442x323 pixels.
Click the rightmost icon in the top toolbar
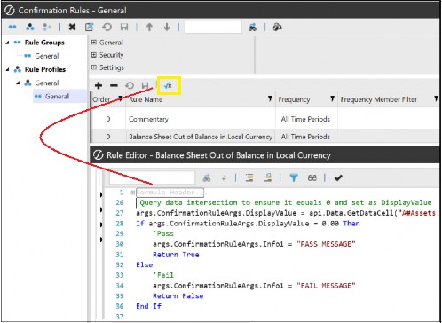click(x=277, y=28)
